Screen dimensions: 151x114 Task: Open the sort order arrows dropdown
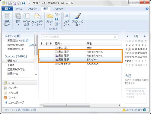[x=57, y=19]
